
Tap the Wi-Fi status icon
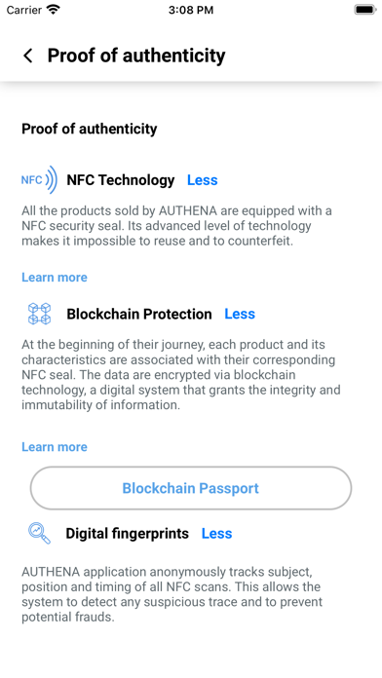click(x=54, y=10)
